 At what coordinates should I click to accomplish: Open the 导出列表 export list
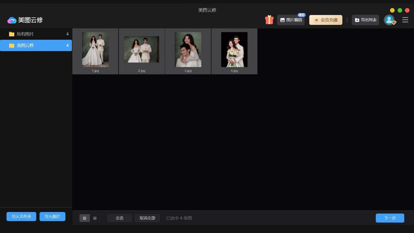[x=365, y=20]
